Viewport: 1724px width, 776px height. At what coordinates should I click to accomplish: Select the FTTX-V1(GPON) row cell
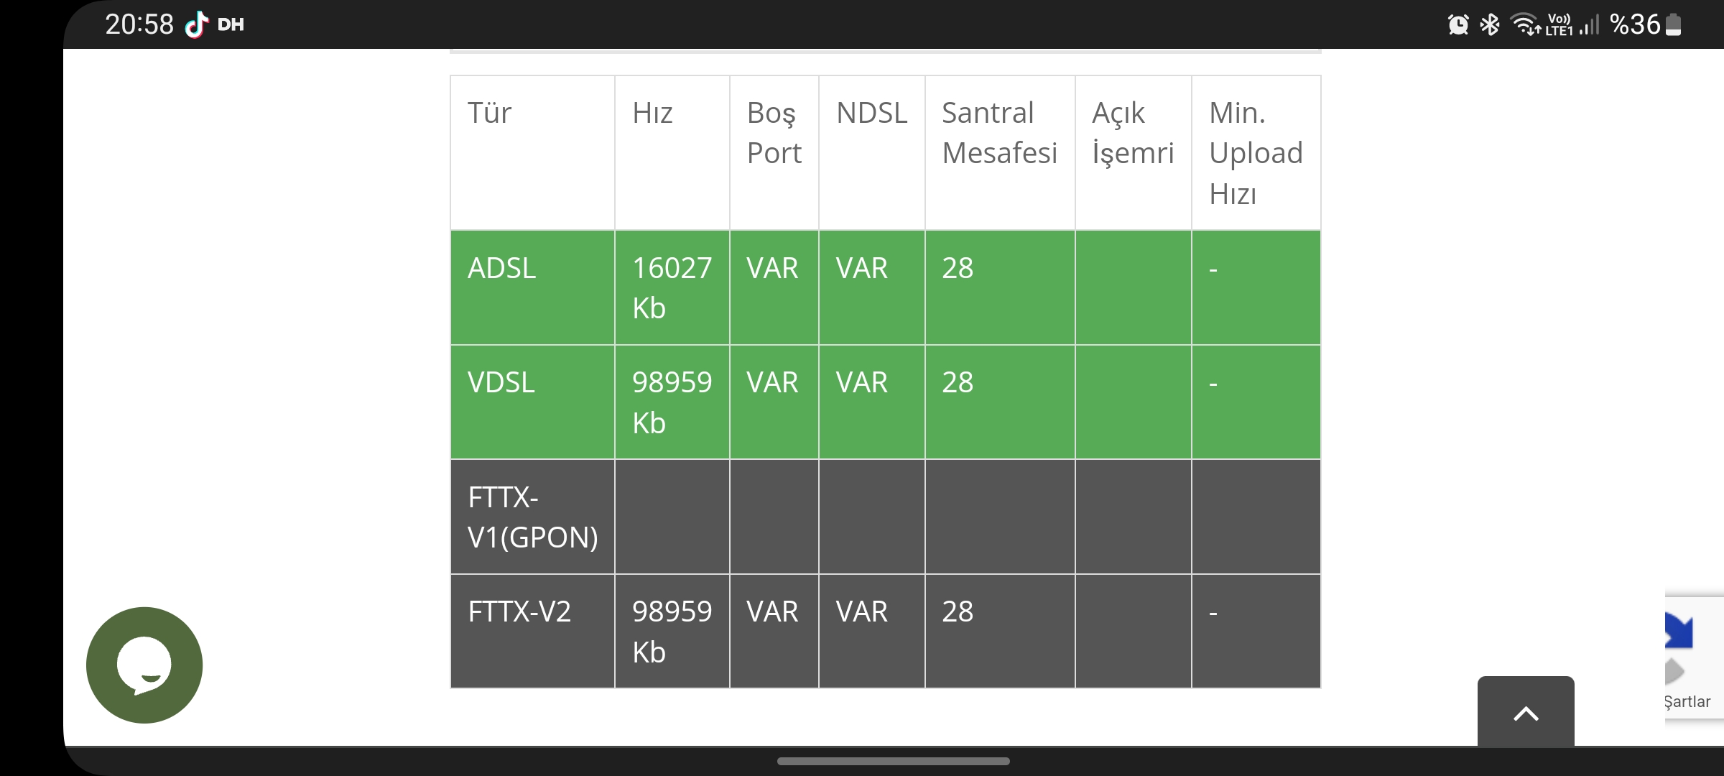532,517
